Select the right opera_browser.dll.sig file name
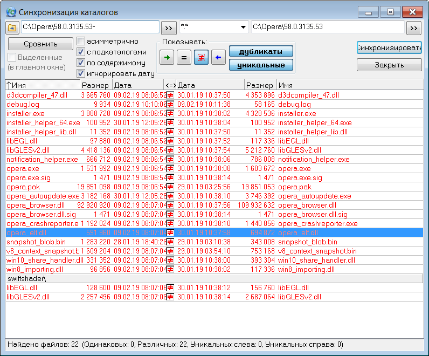This screenshot has height=356, width=429. click(x=313, y=215)
